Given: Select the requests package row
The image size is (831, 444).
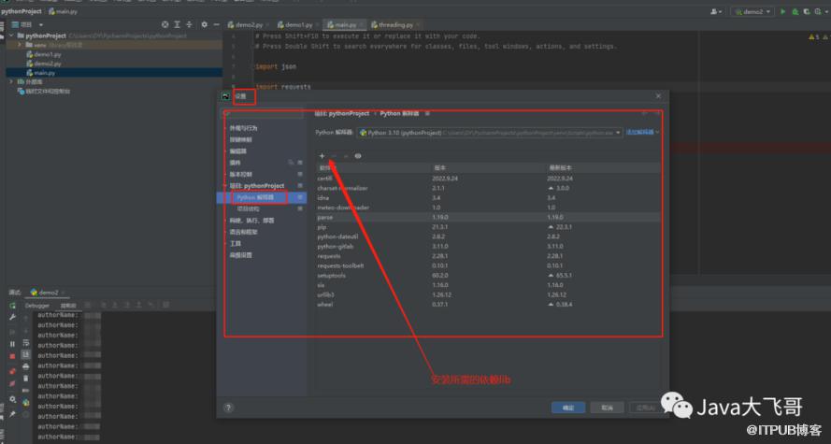Looking at the screenshot, I should tap(328, 255).
